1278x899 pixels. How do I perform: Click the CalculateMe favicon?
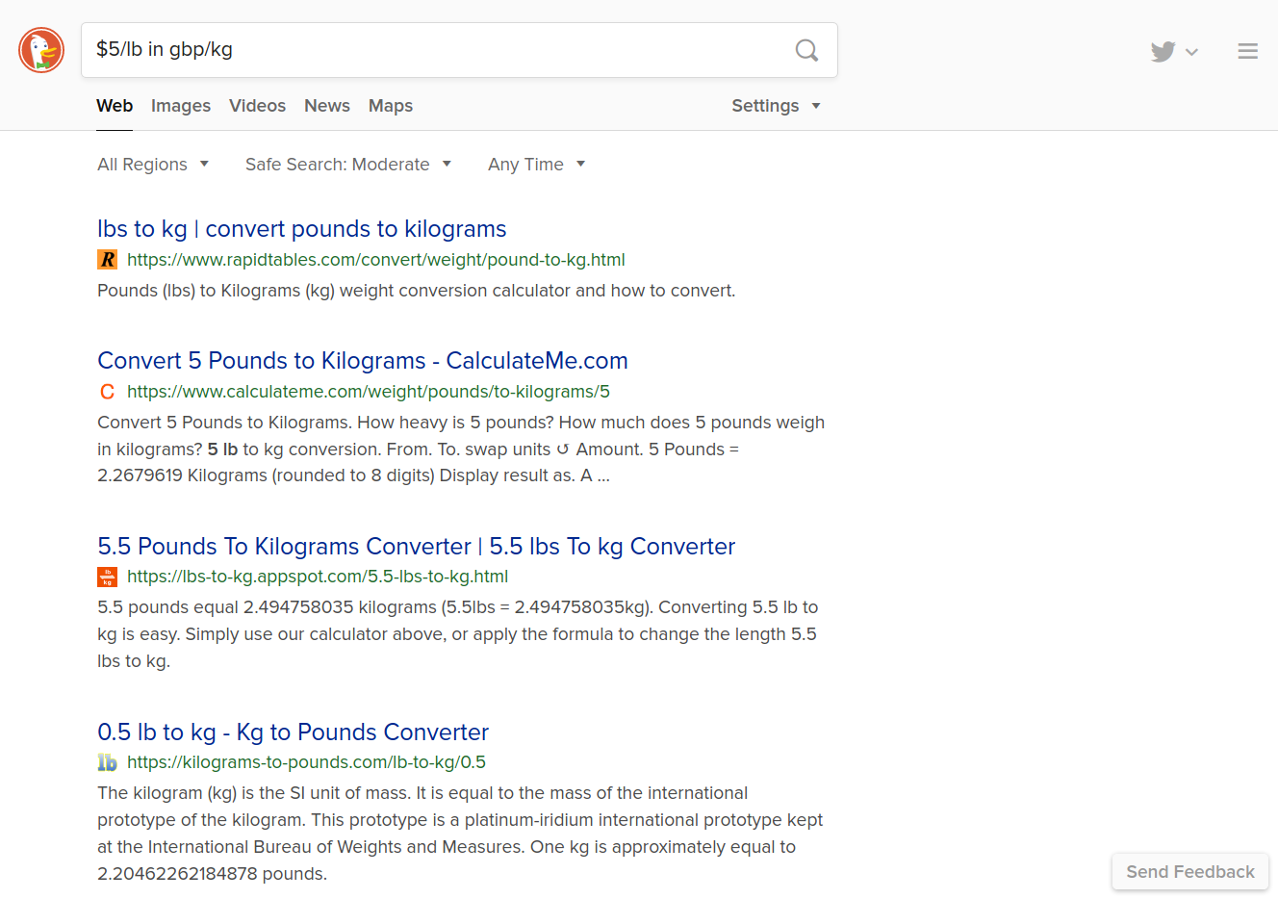coord(107,392)
